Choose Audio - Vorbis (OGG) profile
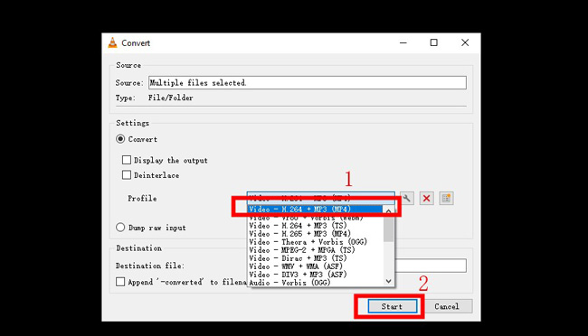 tap(316, 283)
